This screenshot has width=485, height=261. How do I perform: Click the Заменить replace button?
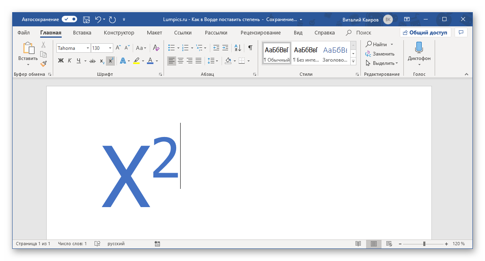[x=380, y=53]
